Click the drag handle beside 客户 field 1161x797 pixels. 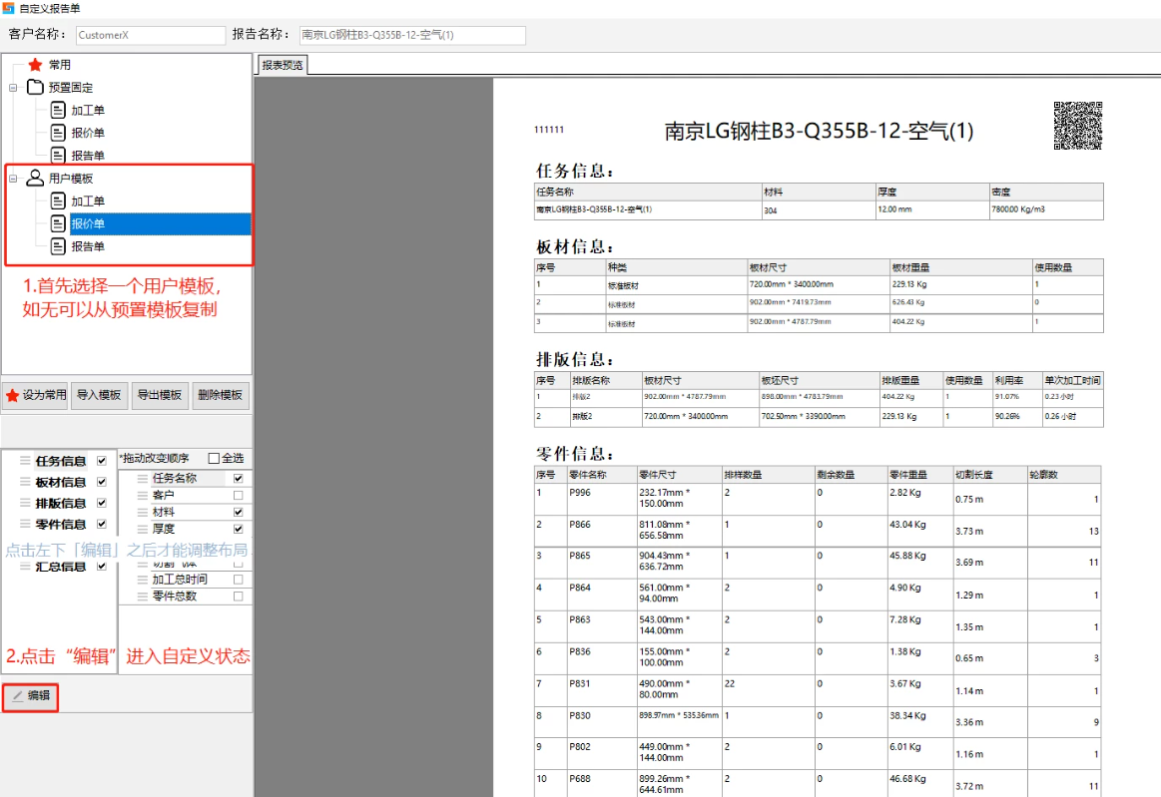[x=142, y=495]
